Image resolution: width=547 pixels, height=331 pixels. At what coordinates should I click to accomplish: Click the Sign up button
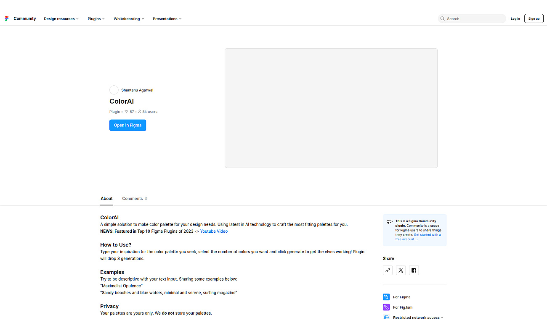click(534, 18)
